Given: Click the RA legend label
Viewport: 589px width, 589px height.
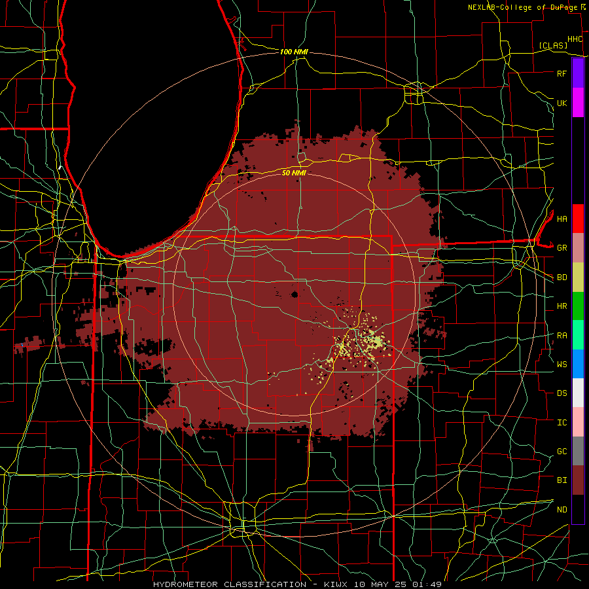Looking at the screenshot, I should [x=562, y=336].
